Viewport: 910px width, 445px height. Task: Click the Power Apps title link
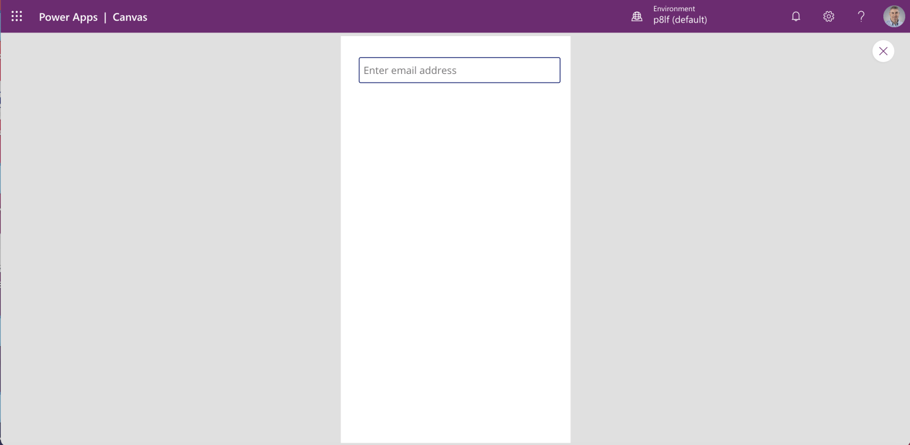(x=68, y=17)
